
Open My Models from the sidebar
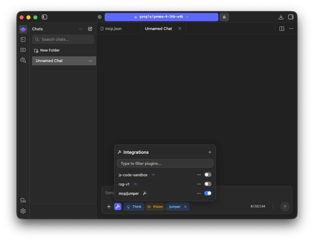pos(23,50)
